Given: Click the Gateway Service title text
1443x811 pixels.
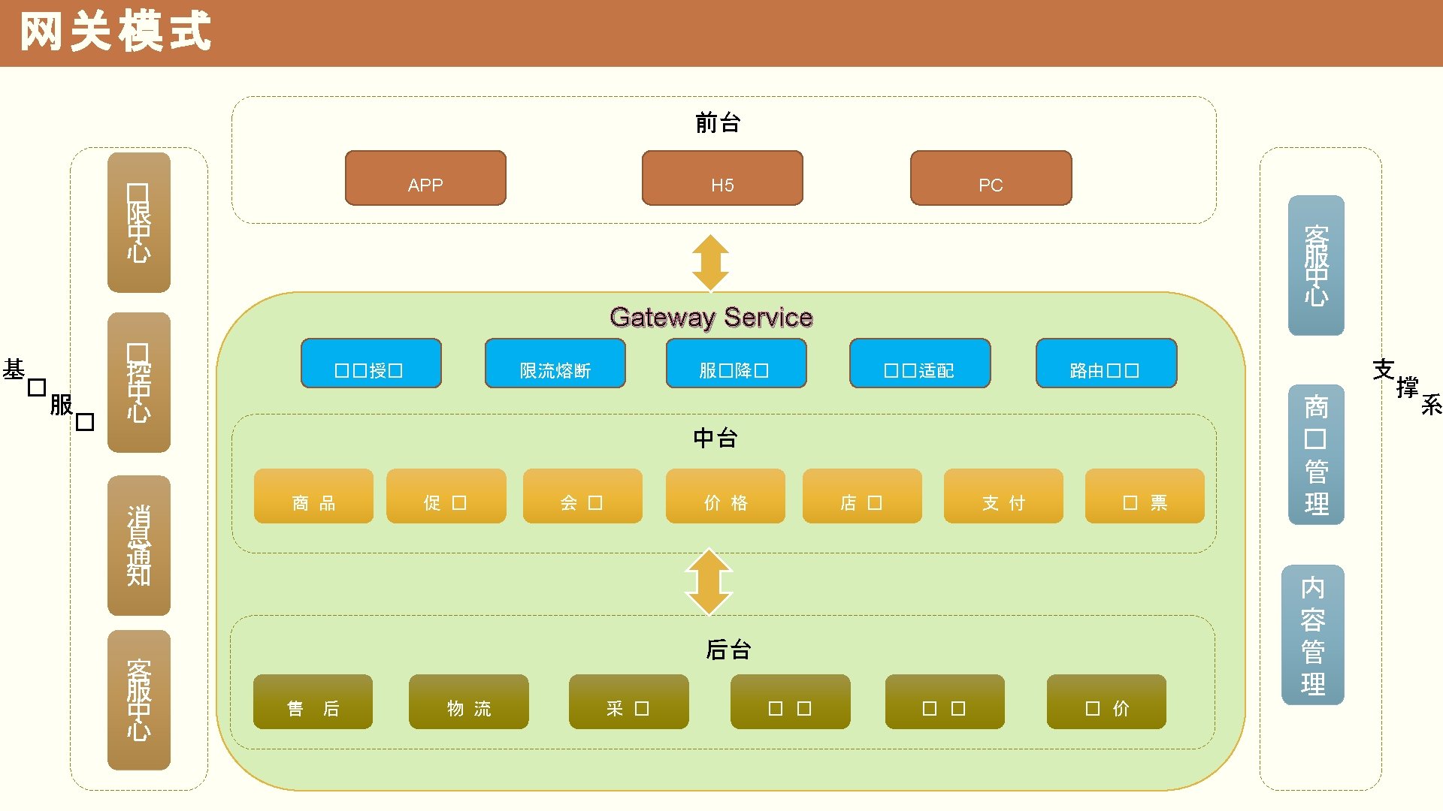Looking at the screenshot, I should point(711,318).
